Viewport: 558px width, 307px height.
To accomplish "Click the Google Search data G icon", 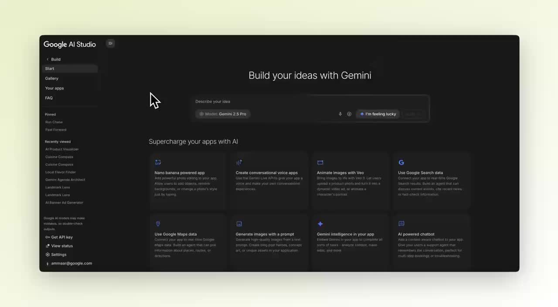I will point(401,162).
